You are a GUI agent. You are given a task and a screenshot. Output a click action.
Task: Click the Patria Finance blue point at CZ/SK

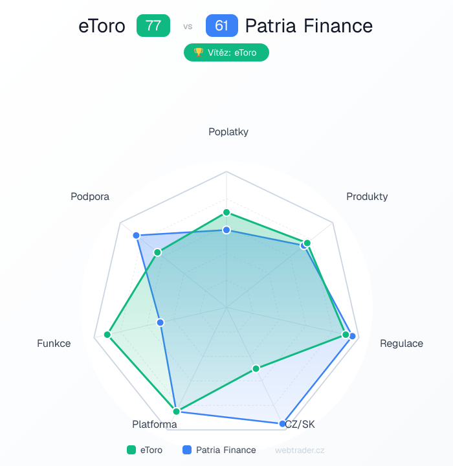pos(282,424)
